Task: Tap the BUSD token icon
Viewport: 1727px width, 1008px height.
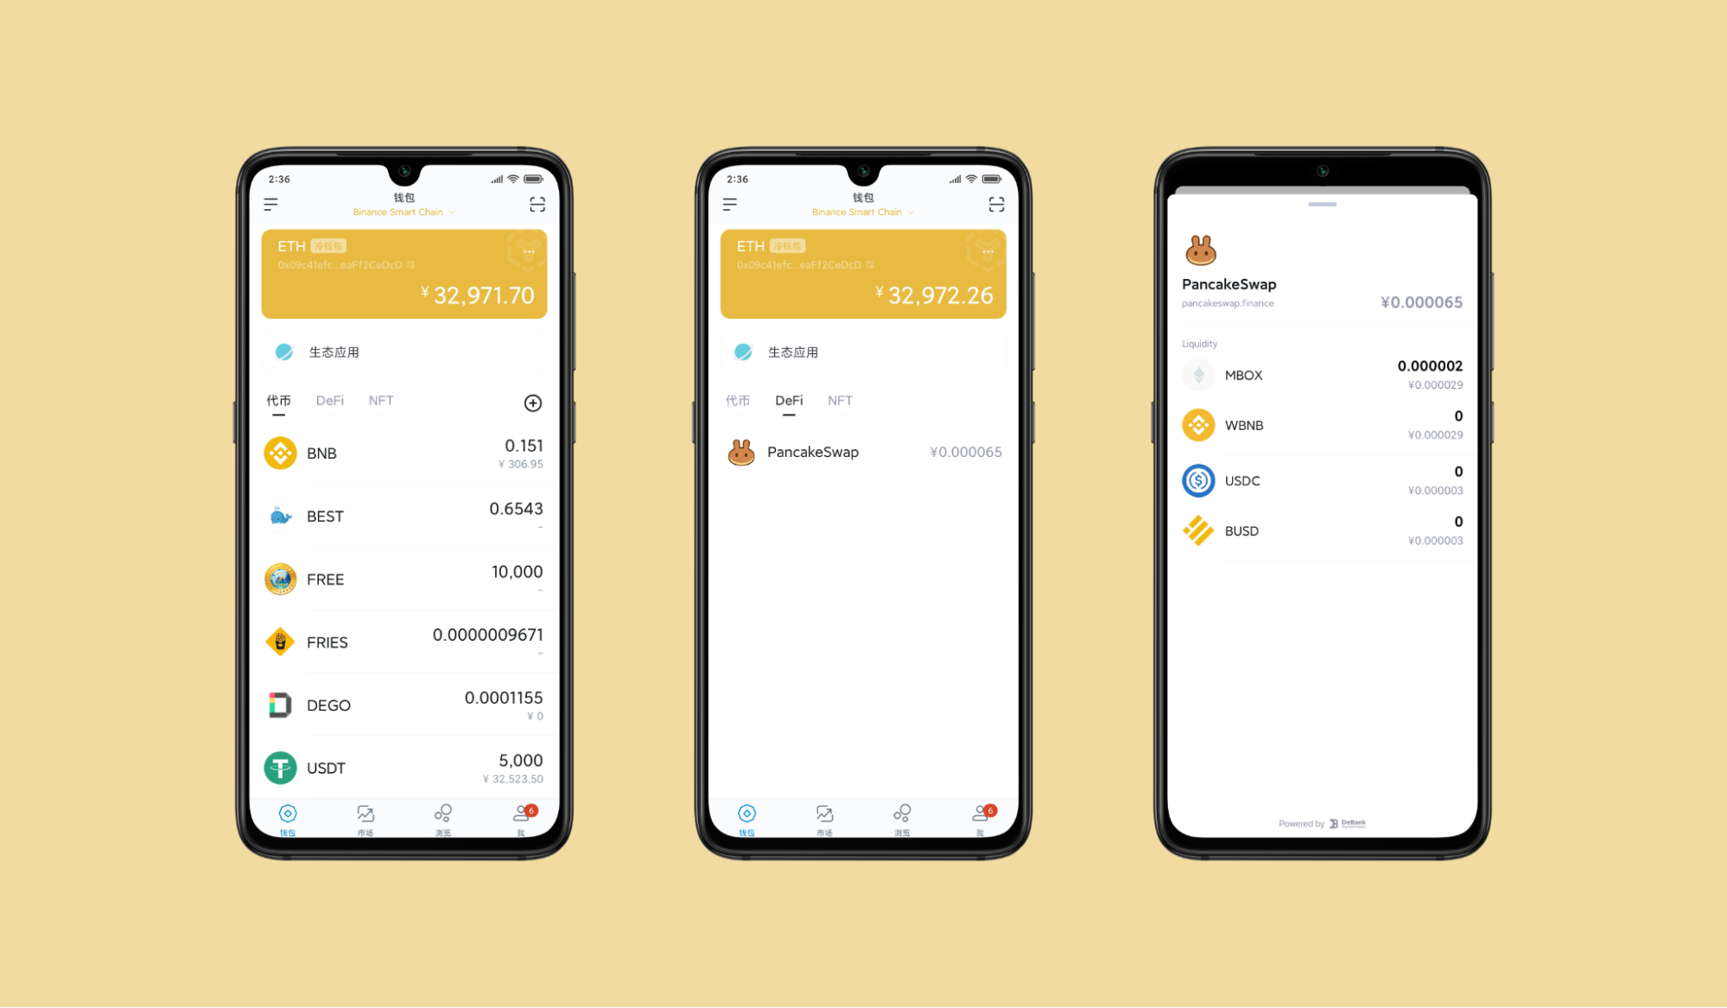Action: (1197, 530)
